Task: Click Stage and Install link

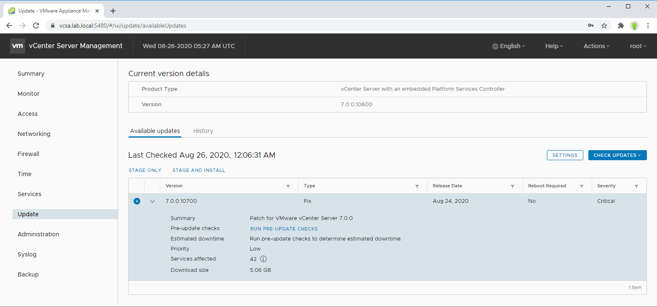Action: click(x=199, y=170)
